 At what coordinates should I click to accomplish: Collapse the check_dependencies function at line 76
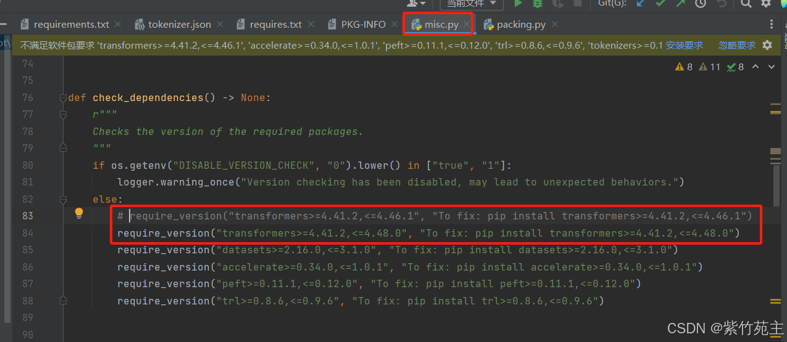click(62, 98)
